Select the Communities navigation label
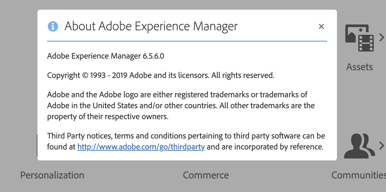 358,175
